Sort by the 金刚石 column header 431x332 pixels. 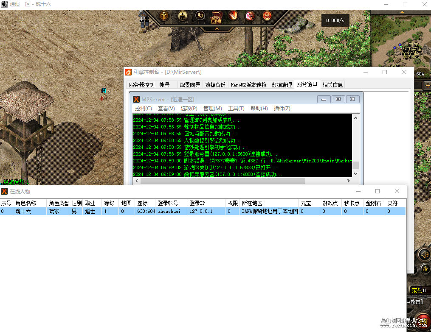tap(374, 203)
